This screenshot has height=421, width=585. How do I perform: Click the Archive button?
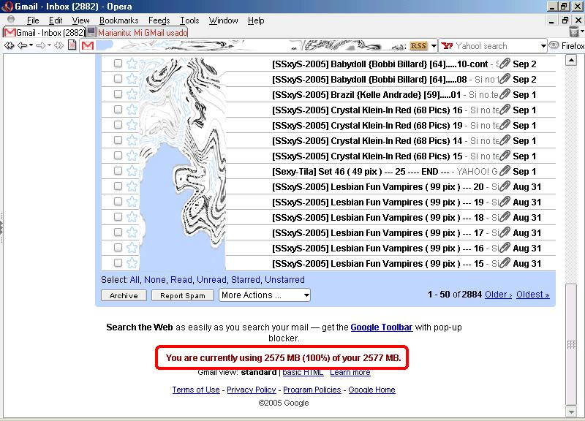coord(124,295)
